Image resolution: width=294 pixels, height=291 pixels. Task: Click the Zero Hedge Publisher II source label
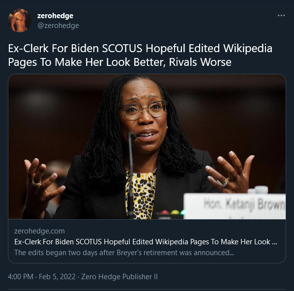click(x=119, y=277)
